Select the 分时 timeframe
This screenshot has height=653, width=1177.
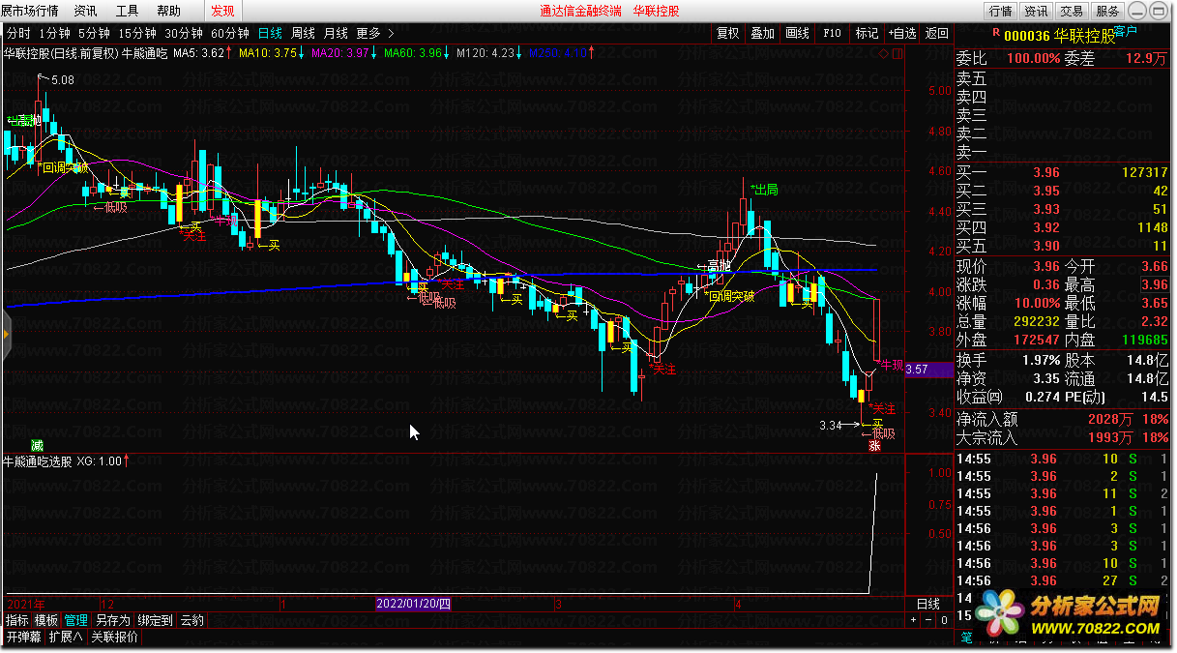pos(19,33)
